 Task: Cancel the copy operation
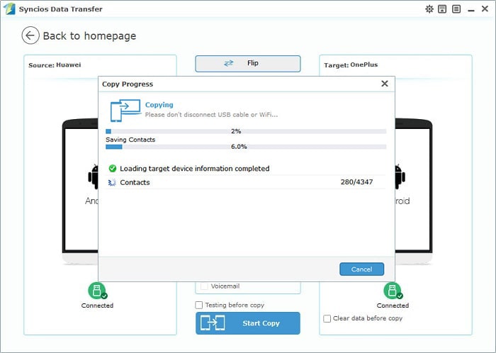tap(361, 269)
